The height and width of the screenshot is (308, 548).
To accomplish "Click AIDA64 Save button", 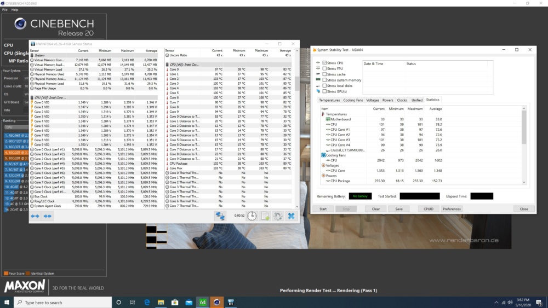I will coord(399,209).
